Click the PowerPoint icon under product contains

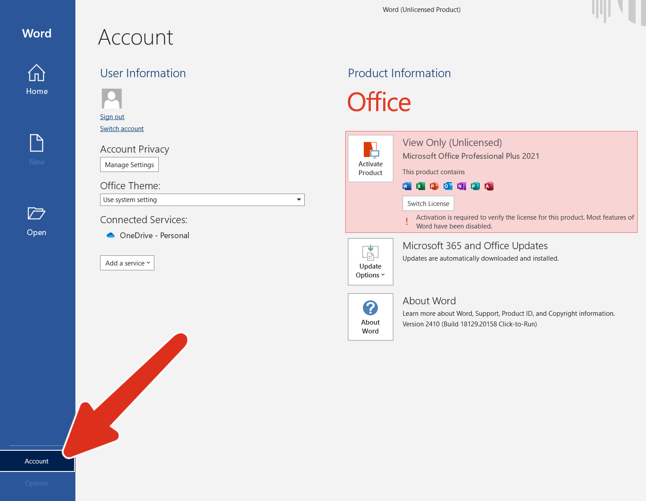(x=434, y=186)
